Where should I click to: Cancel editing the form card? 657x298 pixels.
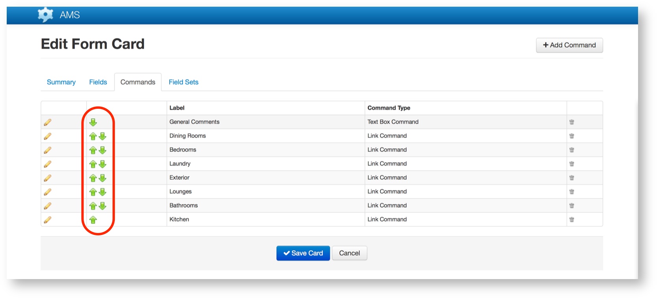(x=349, y=253)
